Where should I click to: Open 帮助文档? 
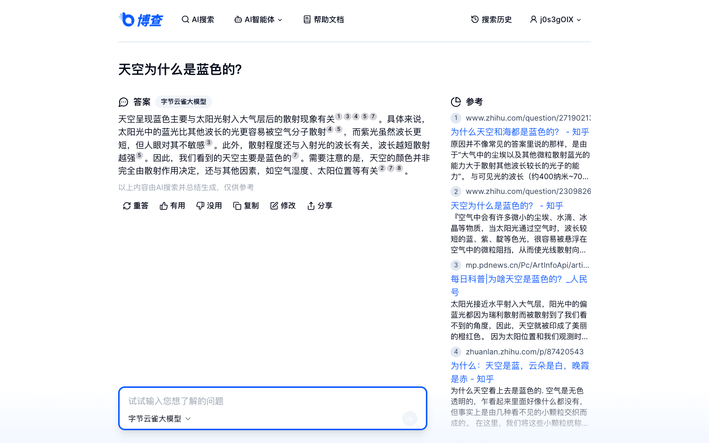323,19
